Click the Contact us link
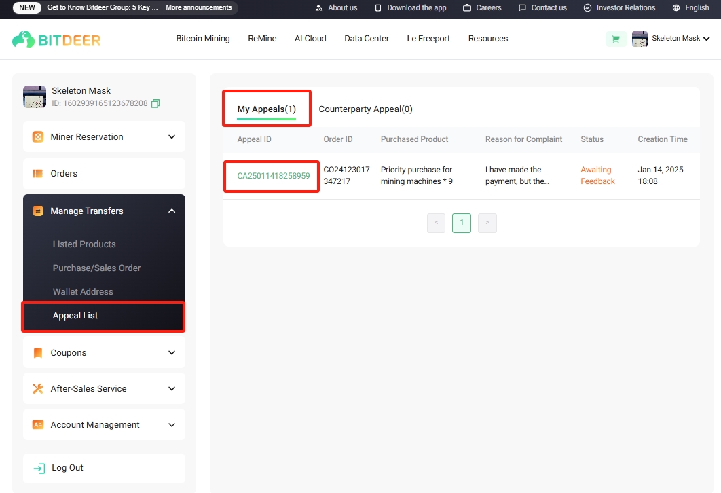721x493 pixels. pyautogui.click(x=549, y=8)
